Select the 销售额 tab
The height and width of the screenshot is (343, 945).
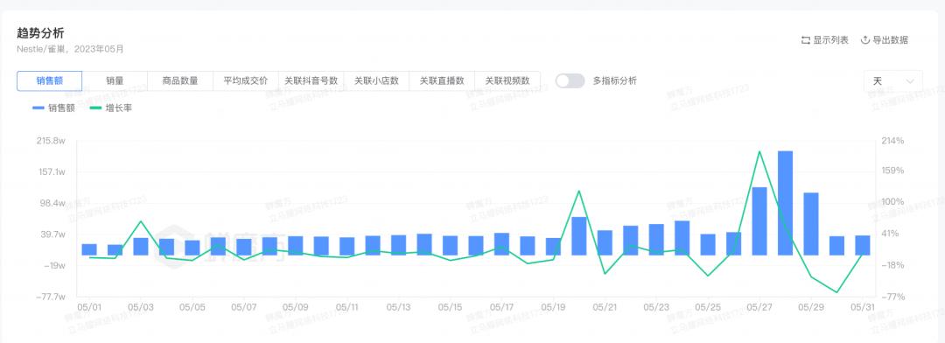[x=49, y=80]
